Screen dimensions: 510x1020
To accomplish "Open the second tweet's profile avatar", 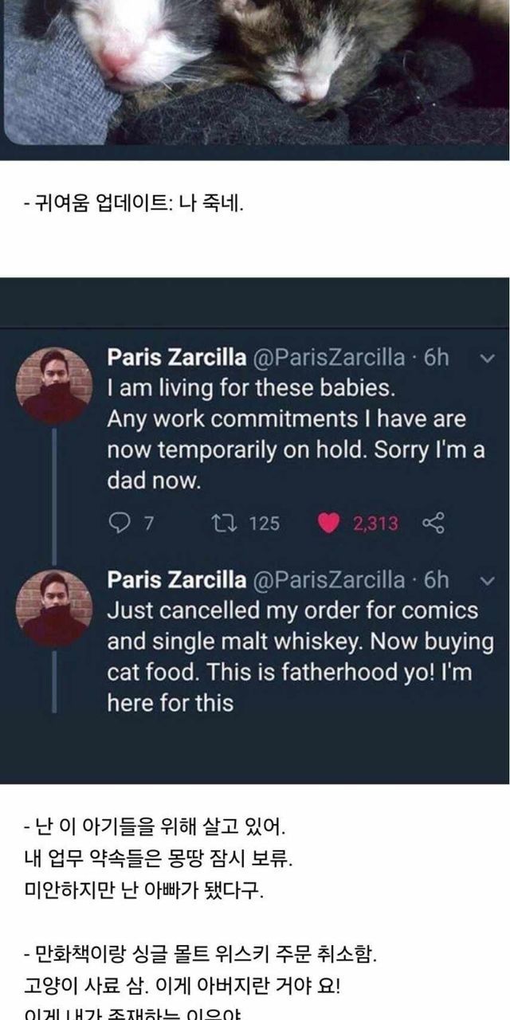I will point(55,608).
